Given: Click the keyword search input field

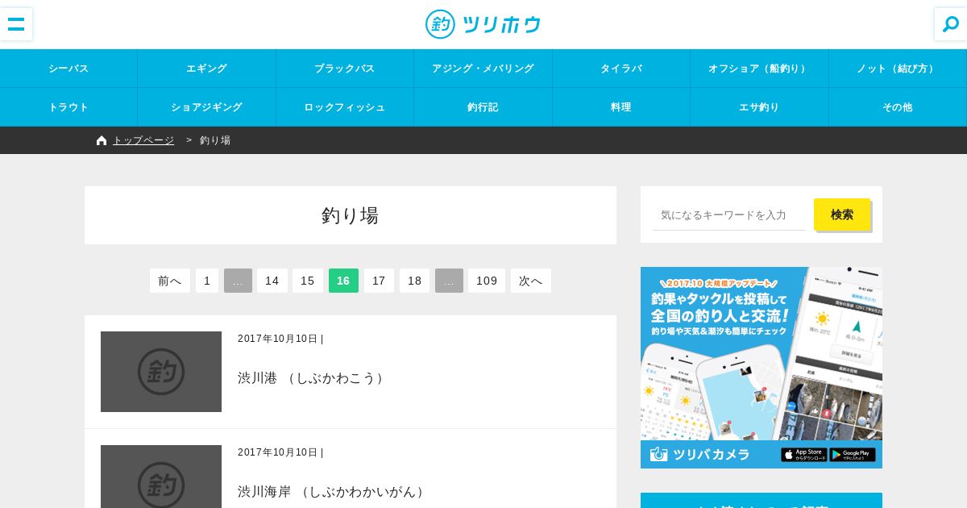Looking at the screenshot, I should [x=729, y=214].
